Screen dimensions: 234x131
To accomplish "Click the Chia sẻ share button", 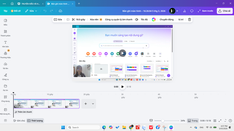I will 224,11.
